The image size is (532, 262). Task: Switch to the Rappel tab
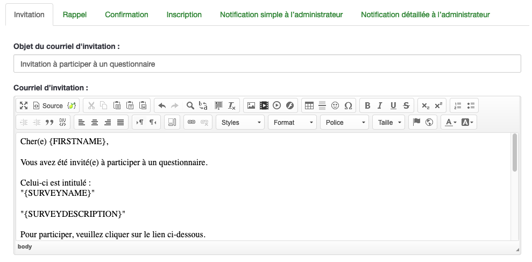coord(74,15)
